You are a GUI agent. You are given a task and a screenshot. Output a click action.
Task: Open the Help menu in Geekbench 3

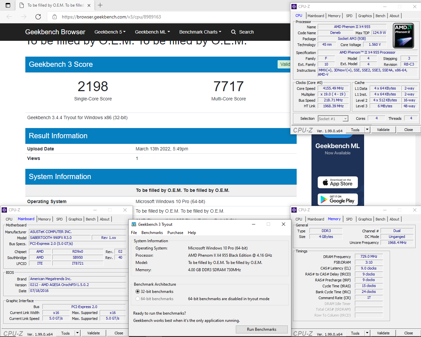click(x=192, y=233)
